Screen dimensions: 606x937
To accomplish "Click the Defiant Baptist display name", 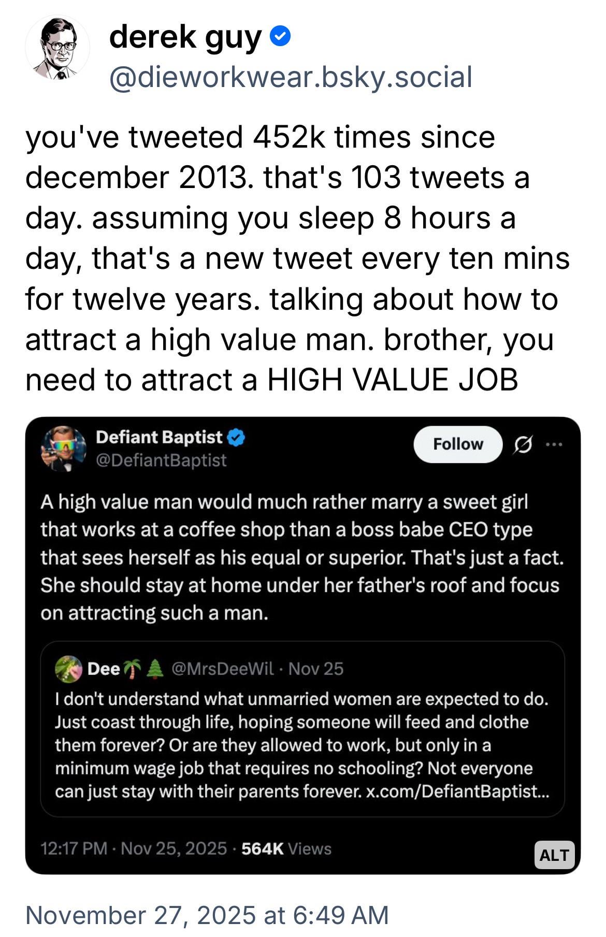I will coord(159,438).
